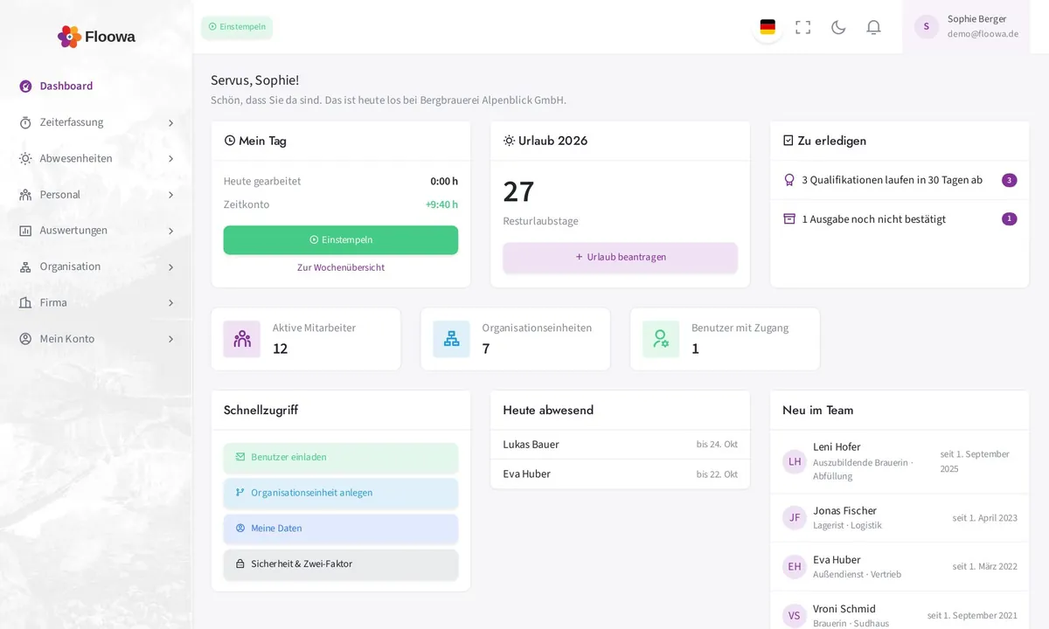The height and width of the screenshot is (629, 1049).
Task: Click the Resturlaubstage number 27
Action: 518,191
